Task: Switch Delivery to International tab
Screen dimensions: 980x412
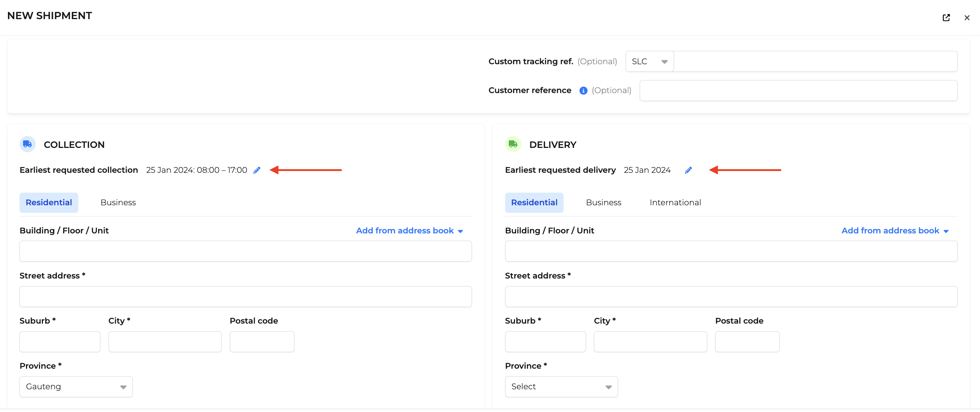Action: tap(675, 202)
